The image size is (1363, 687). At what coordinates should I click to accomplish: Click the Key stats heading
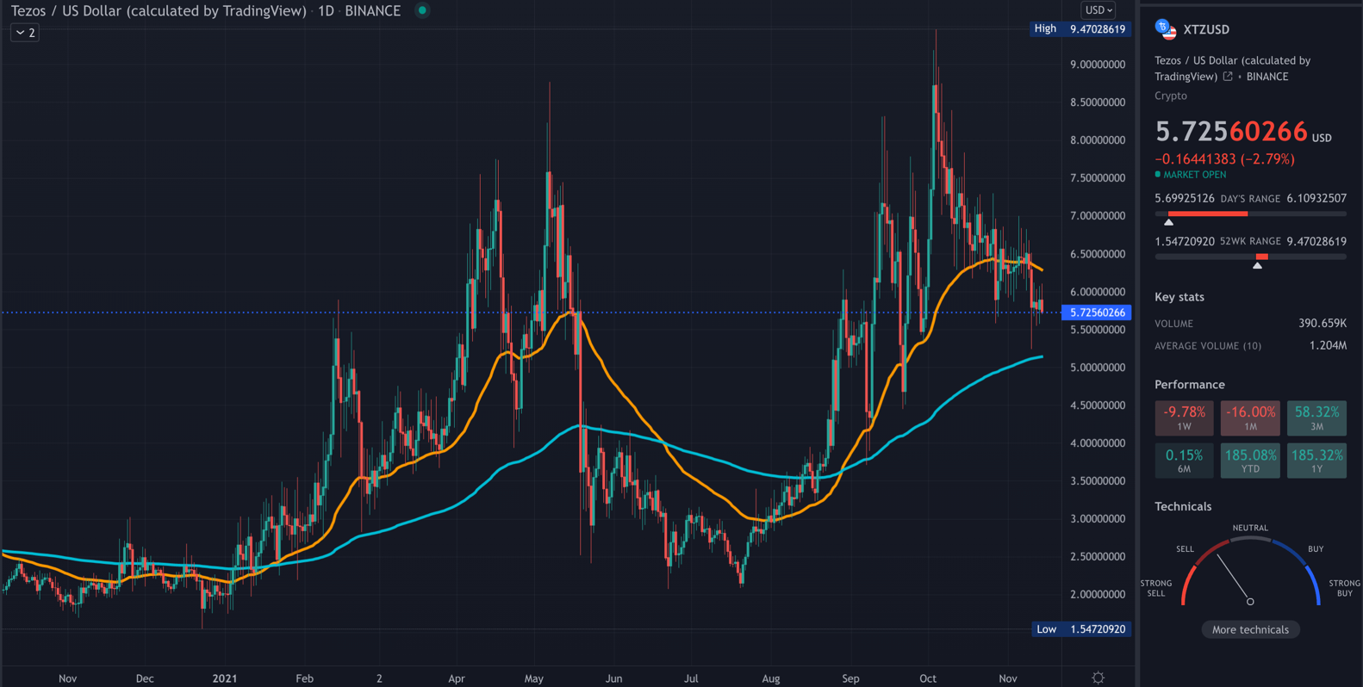pos(1179,297)
